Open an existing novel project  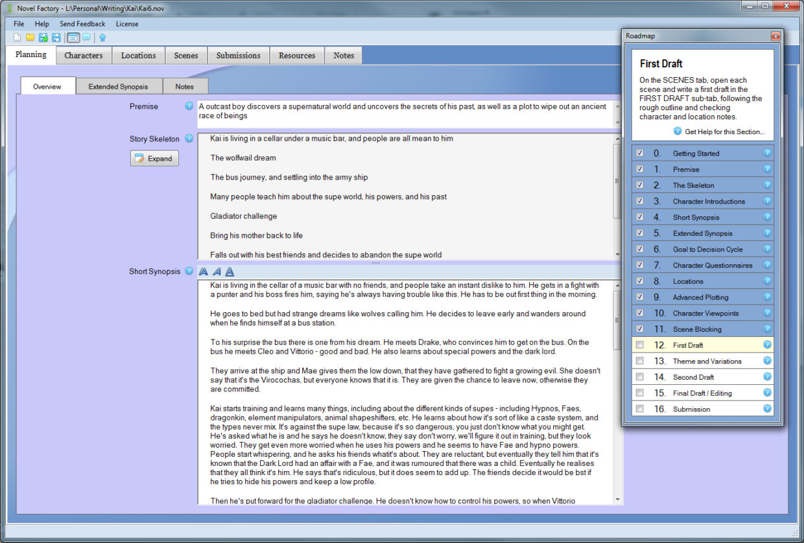click(30, 38)
